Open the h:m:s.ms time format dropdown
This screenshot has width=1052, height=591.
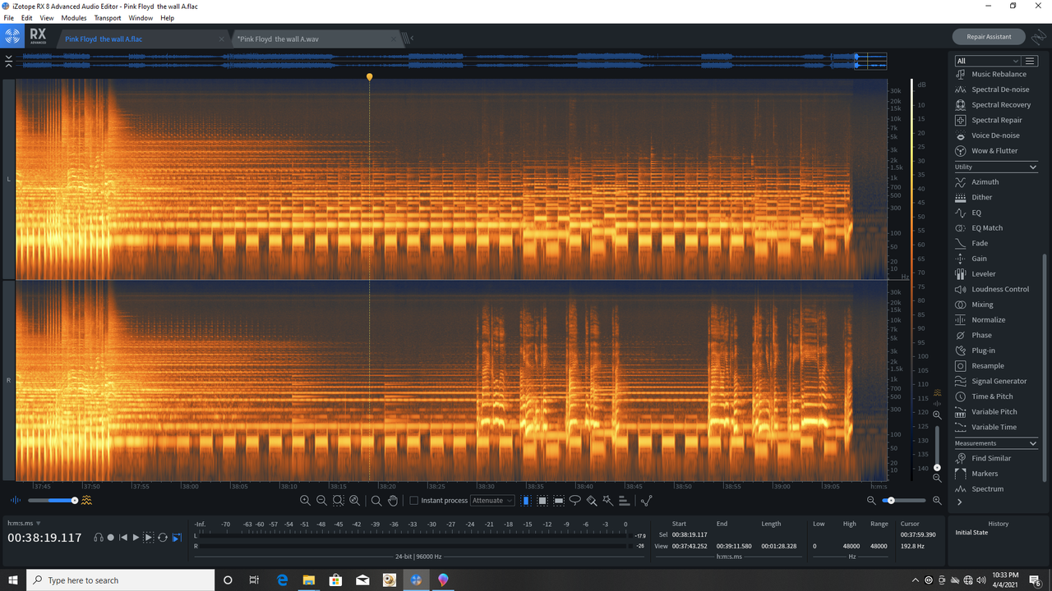point(24,523)
